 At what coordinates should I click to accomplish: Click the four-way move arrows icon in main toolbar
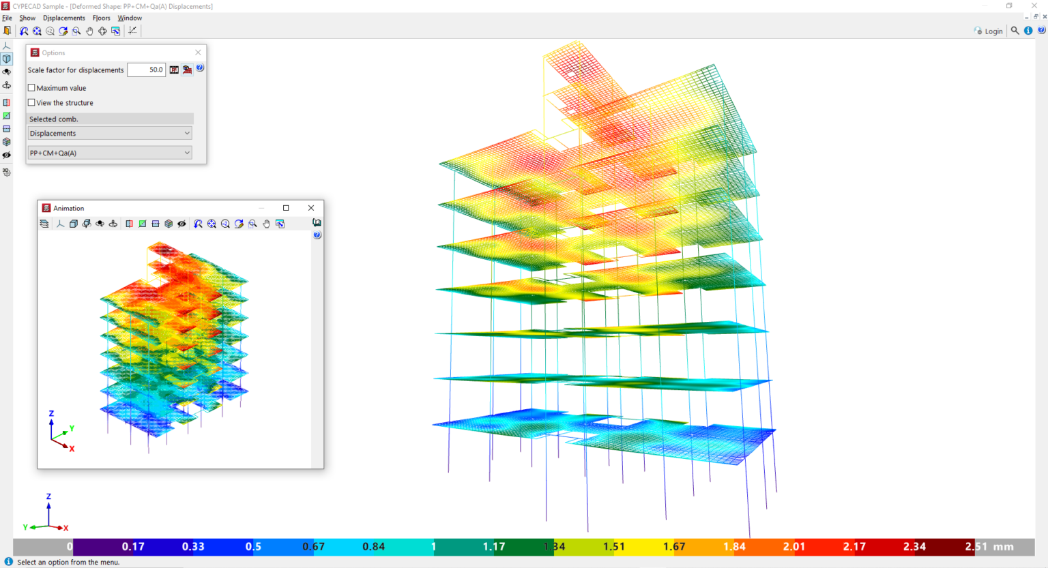(x=102, y=31)
